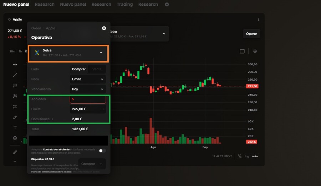Switch to the first Nuevo panel tab
The image size is (321, 186).
[16, 5]
